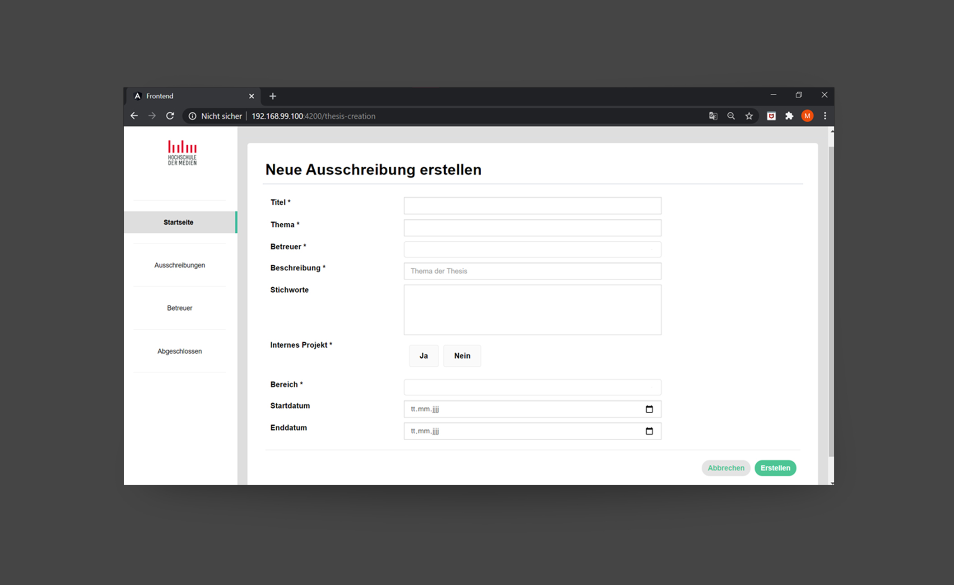Choose Nein for Internes Projekt

point(462,356)
